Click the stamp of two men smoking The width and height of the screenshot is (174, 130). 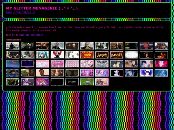coord(27,55)
